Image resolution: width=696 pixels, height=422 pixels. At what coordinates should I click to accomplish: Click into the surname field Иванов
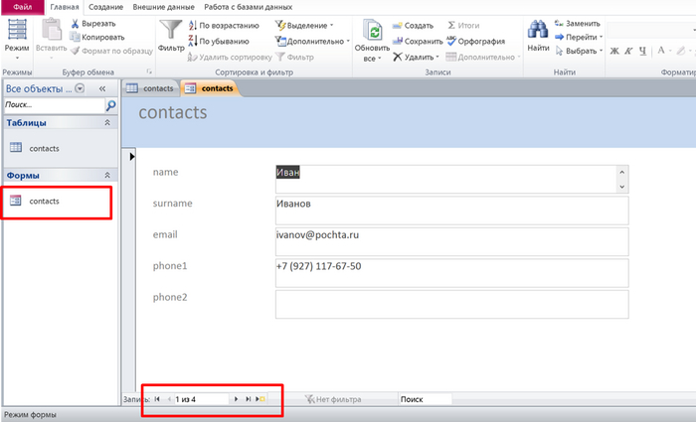point(450,211)
